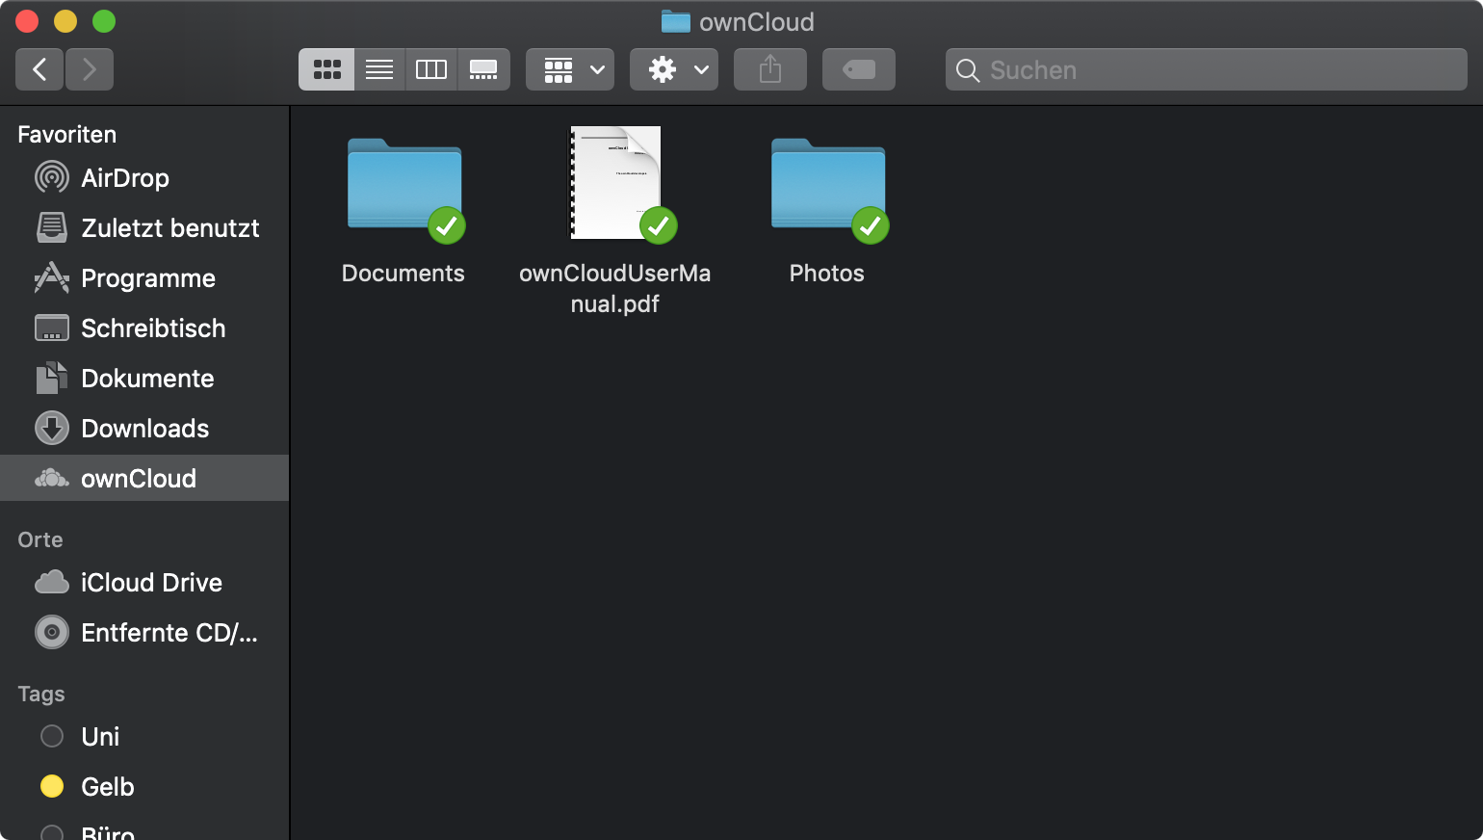
Task: Select ownCloud in the sidebar
Action: point(144,478)
